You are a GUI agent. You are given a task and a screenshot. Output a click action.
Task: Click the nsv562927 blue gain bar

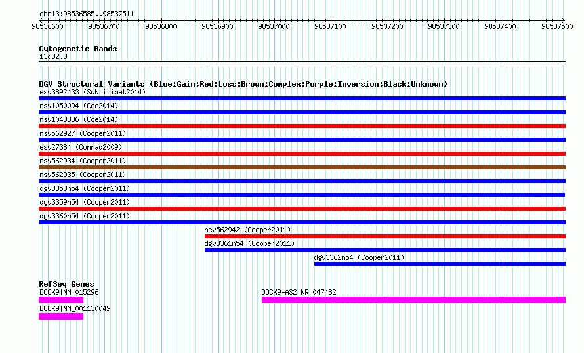pyautogui.click(x=302, y=140)
